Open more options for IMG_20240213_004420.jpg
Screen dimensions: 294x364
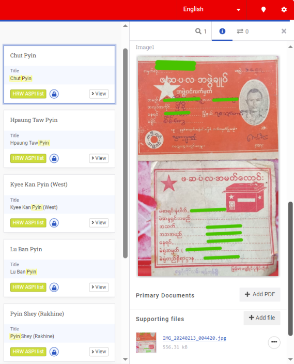(274, 342)
